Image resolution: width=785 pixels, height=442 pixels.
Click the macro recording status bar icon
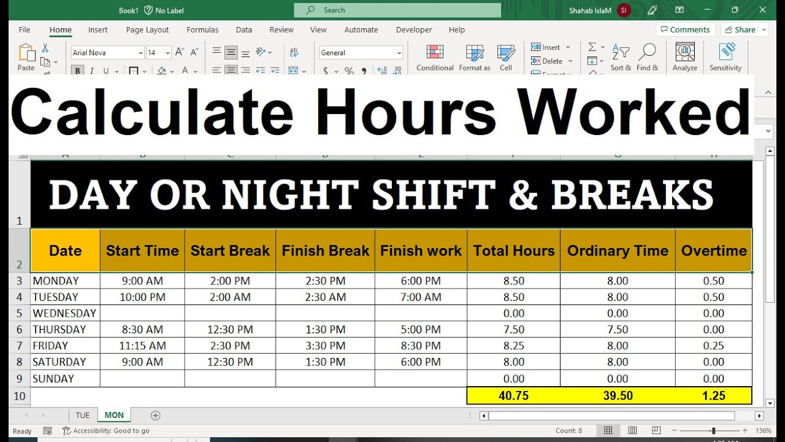tap(48, 431)
